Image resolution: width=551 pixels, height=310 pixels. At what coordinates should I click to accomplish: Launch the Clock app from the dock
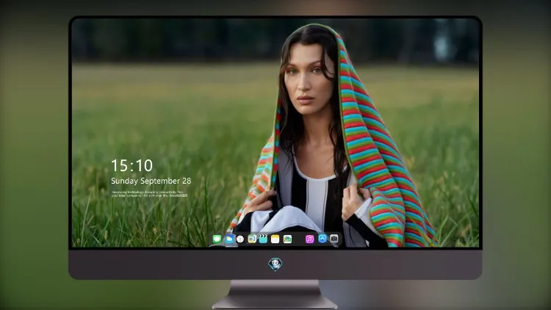[240, 239]
